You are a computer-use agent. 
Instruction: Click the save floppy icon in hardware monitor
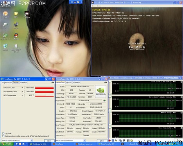128,141
